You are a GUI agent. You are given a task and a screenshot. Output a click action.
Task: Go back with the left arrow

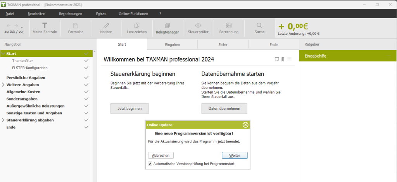tap(9, 26)
